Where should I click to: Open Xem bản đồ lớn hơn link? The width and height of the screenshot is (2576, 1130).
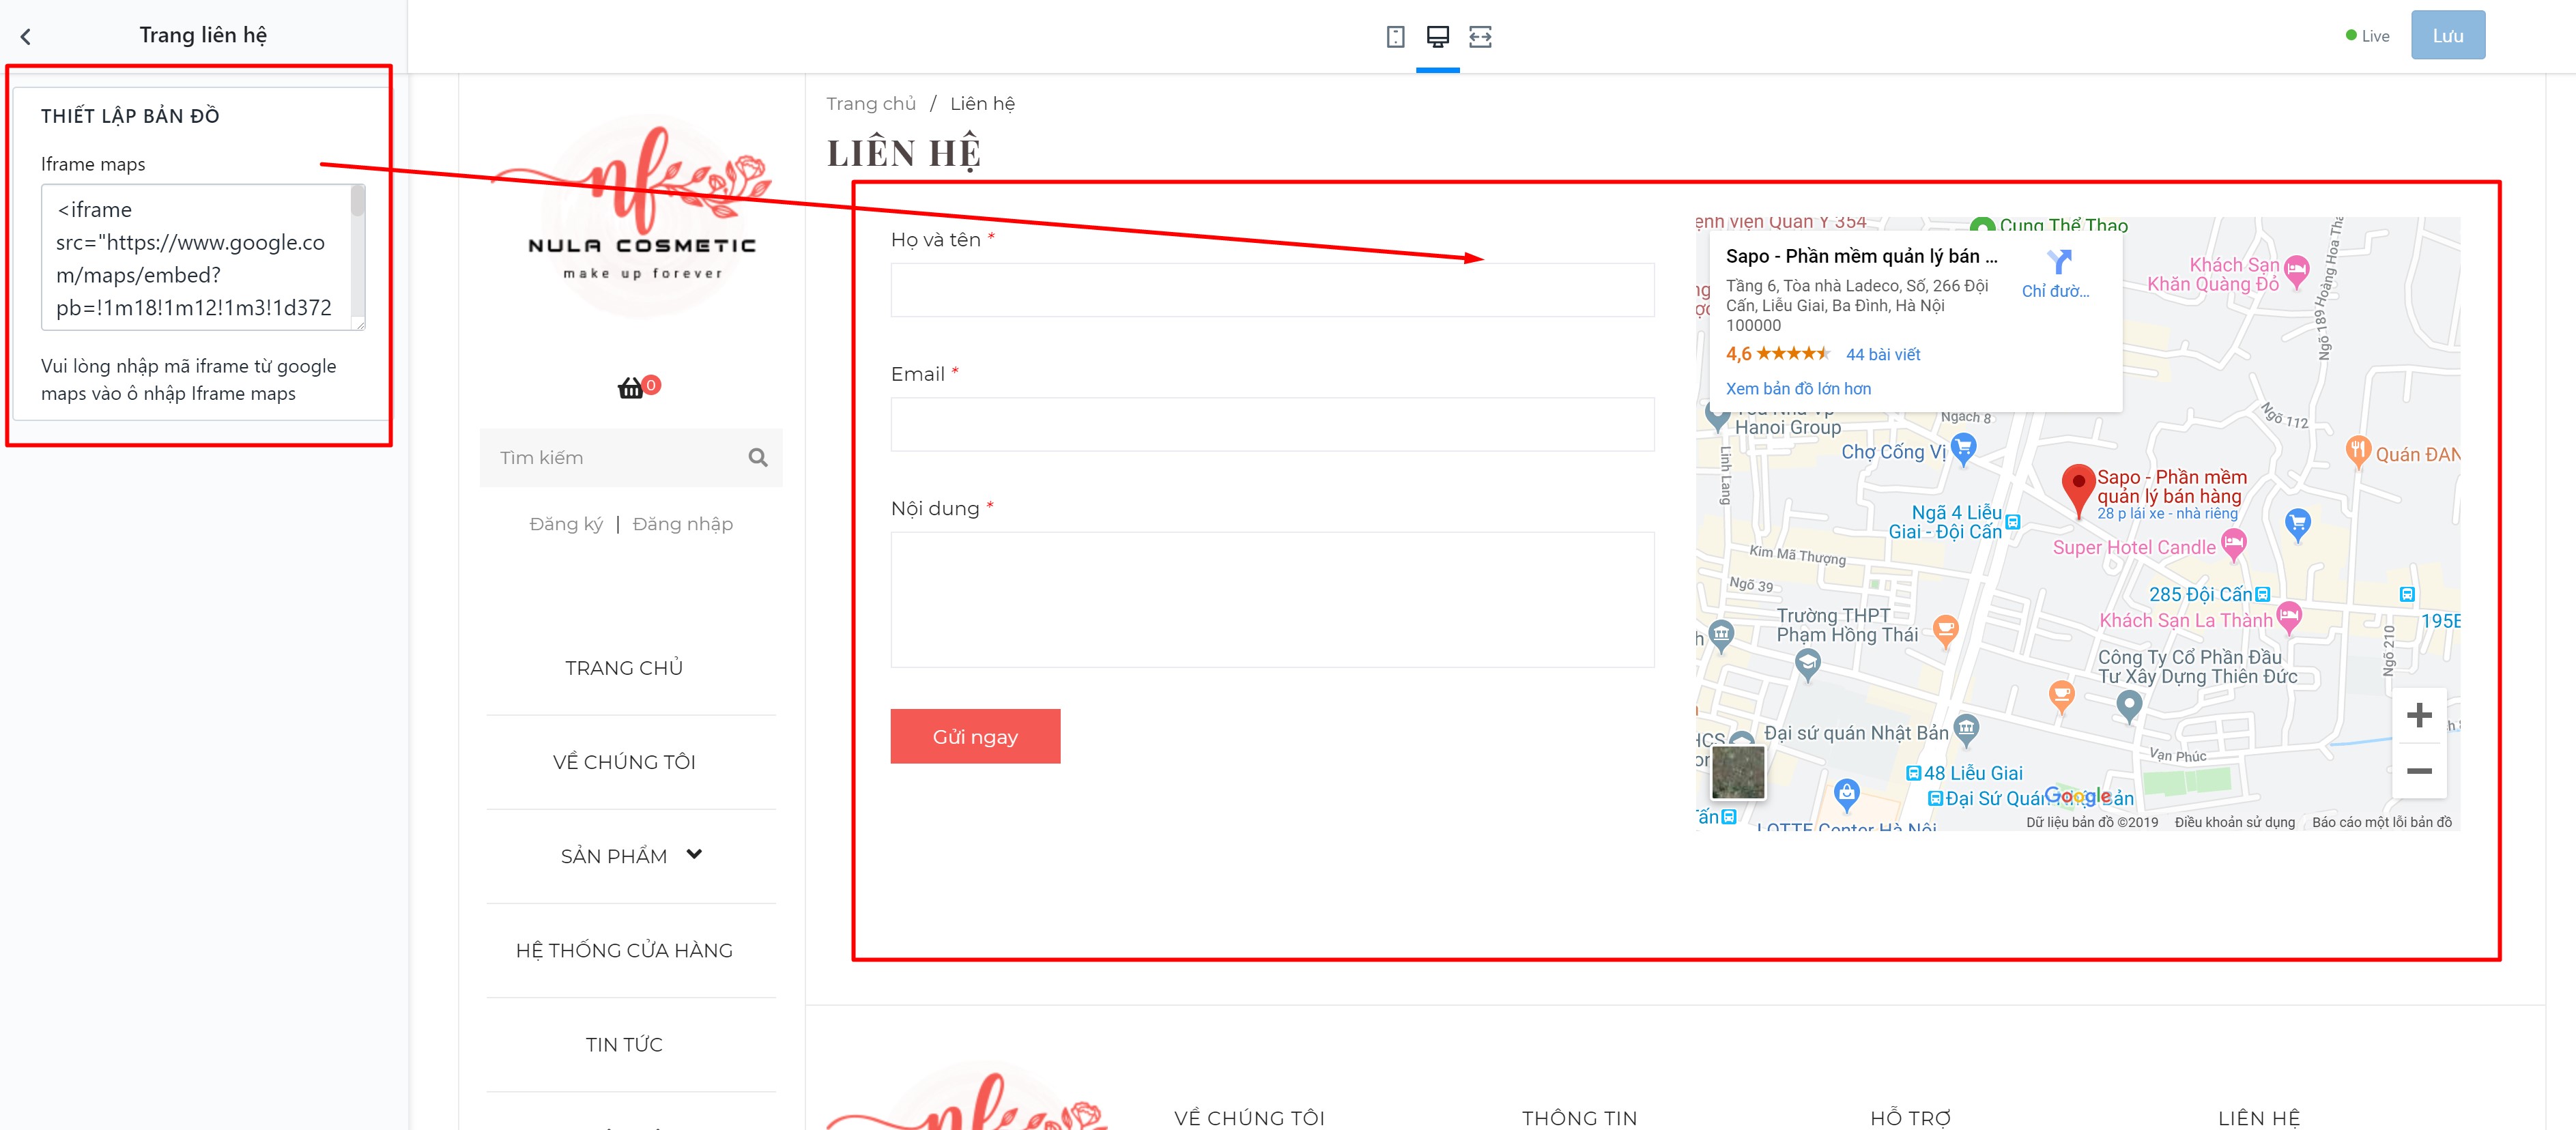coord(1798,388)
